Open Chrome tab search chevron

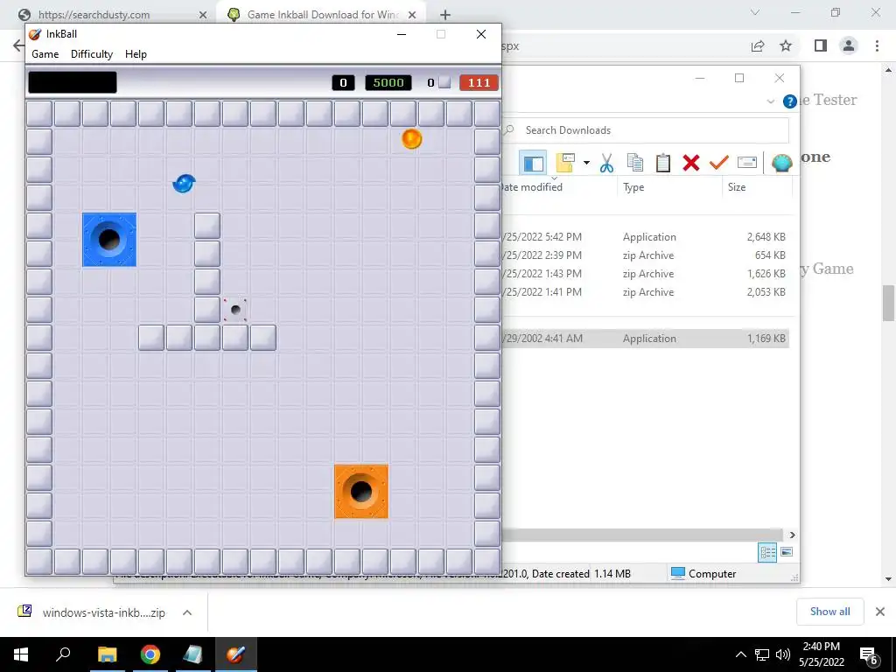755,12
